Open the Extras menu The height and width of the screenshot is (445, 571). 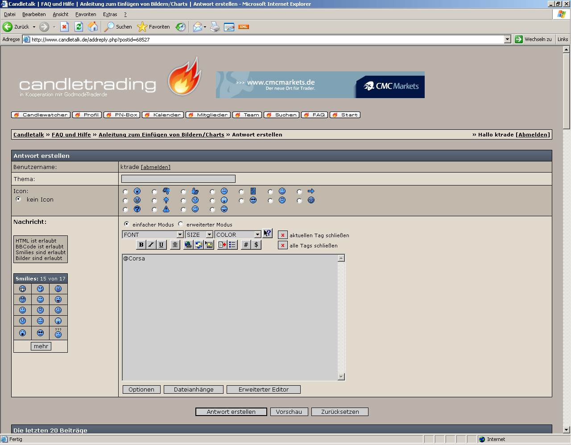[x=110, y=14]
